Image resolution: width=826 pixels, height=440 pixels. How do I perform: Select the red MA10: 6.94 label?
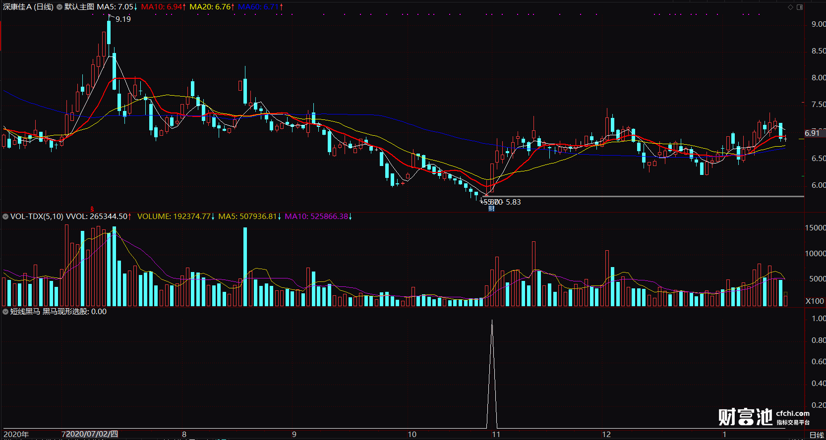(163, 7)
